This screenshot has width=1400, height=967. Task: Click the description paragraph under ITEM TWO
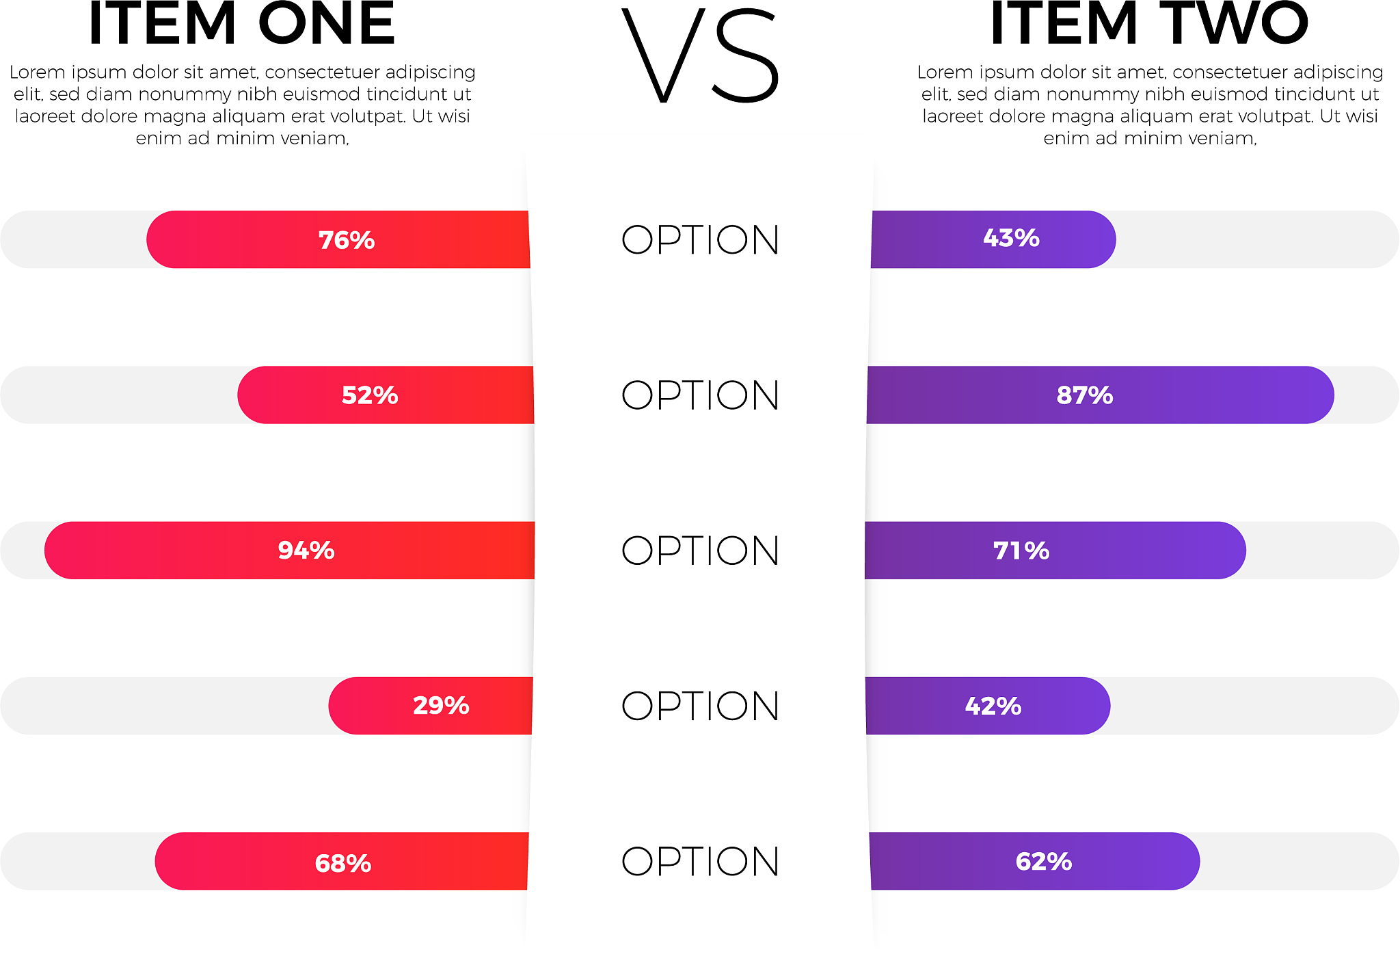pos(1150,105)
